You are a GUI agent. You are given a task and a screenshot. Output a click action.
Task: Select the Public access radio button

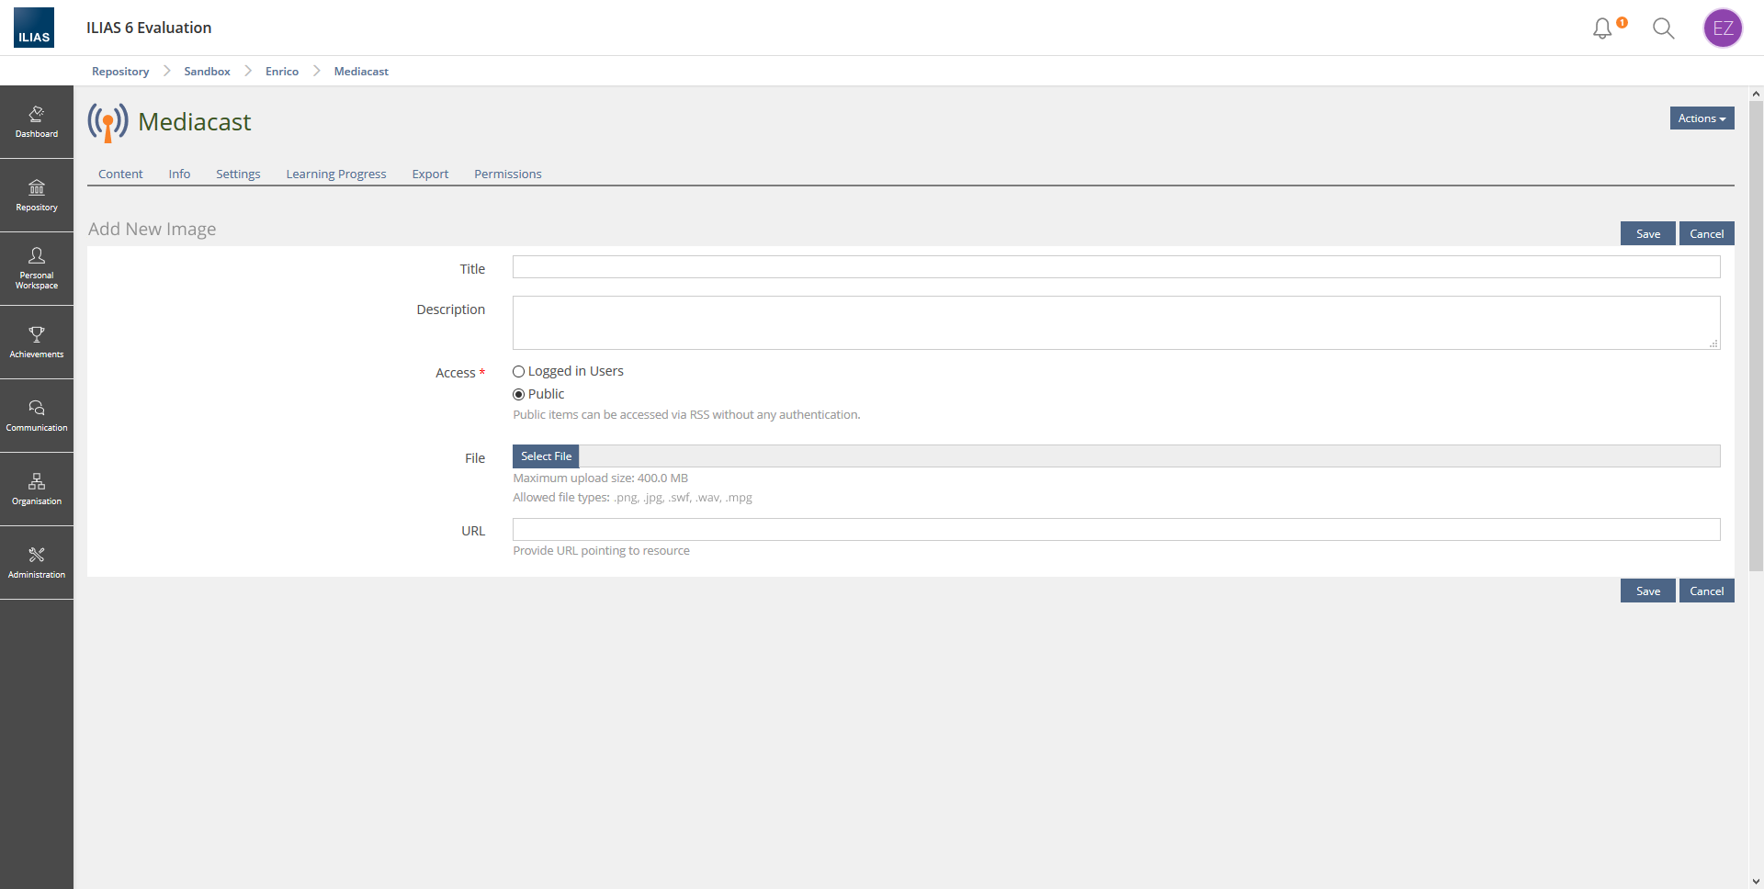[519, 395]
